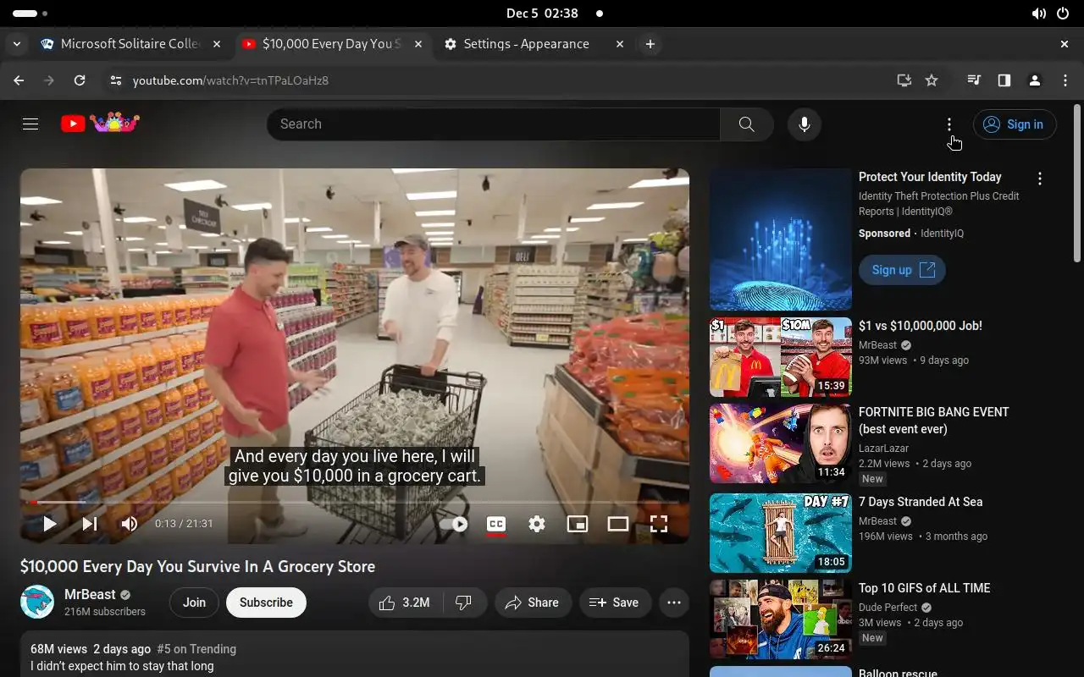Enter full screen mode
Viewport: 1084px width, 677px height.
tap(659, 524)
